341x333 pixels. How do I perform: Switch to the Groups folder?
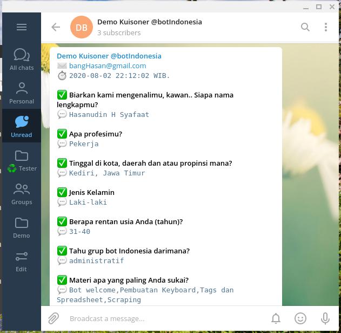click(x=22, y=194)
